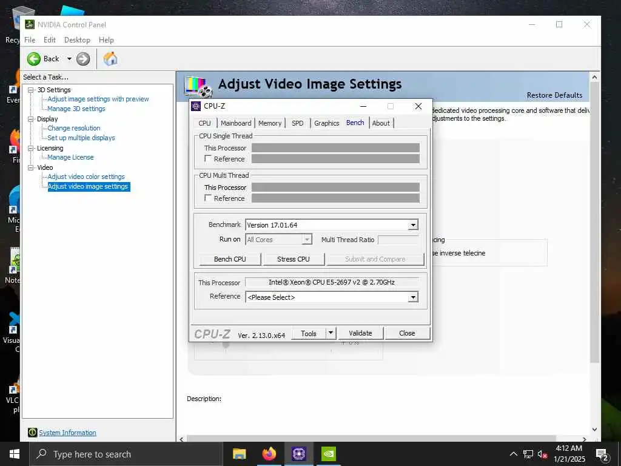This screenshot has height=466, width=621.
Task: Click the Adjust Video Image Settings header icon
Action: click(x=198, y=87)
